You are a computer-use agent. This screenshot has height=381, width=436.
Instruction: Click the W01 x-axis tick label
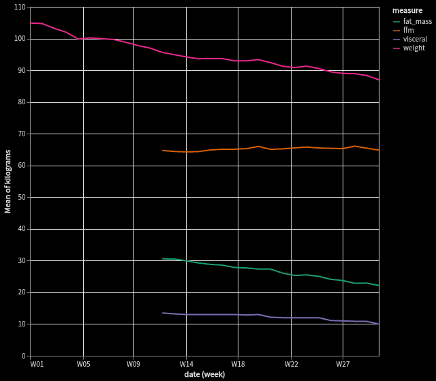(37, 364)
